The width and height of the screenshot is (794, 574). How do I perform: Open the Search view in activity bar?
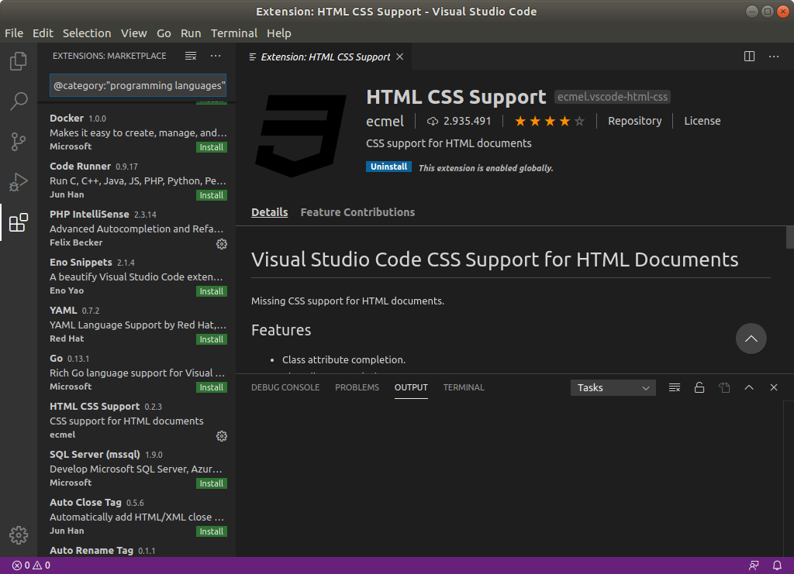coord(19,101)
